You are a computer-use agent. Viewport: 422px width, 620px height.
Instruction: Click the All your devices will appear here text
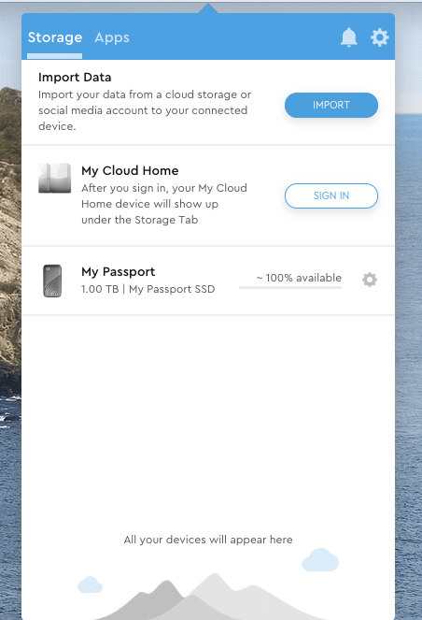[208, 540]
